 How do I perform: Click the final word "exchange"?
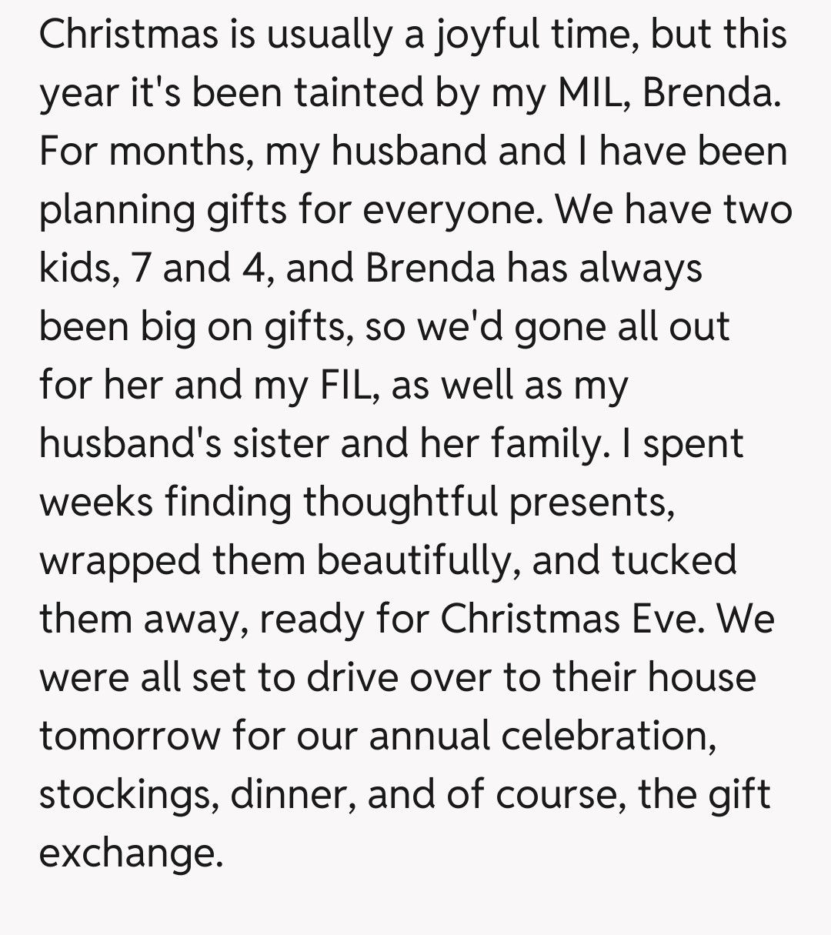click(x=129, y=853)
